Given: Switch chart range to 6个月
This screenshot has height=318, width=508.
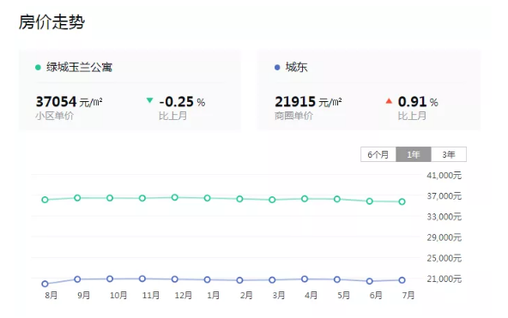Looking at the screenshot, I should 378,154.
